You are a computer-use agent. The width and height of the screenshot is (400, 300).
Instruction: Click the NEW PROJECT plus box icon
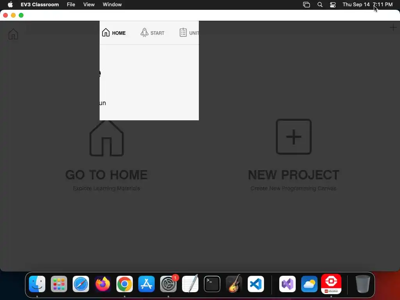294,137
